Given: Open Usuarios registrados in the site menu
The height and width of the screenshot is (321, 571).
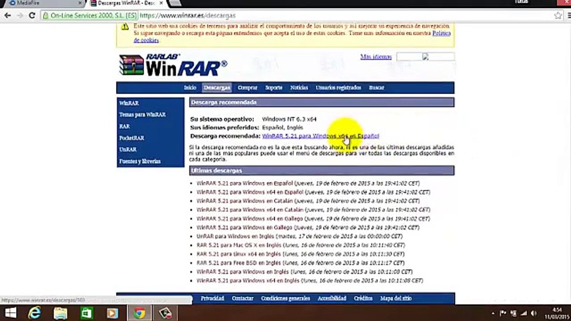Looking at the screenshot, I should pyautogui.click(x=338, y=88).
